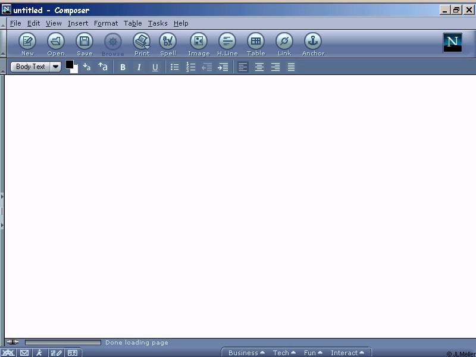Open the Address Book component icon
Screen dimensions: 476x357
(73, 353)
